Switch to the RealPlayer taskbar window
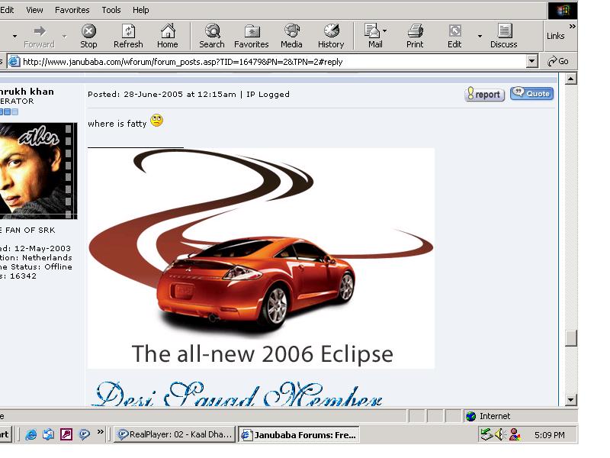The width and height of the screenshot is (610, 458). [x=175, y=434]
